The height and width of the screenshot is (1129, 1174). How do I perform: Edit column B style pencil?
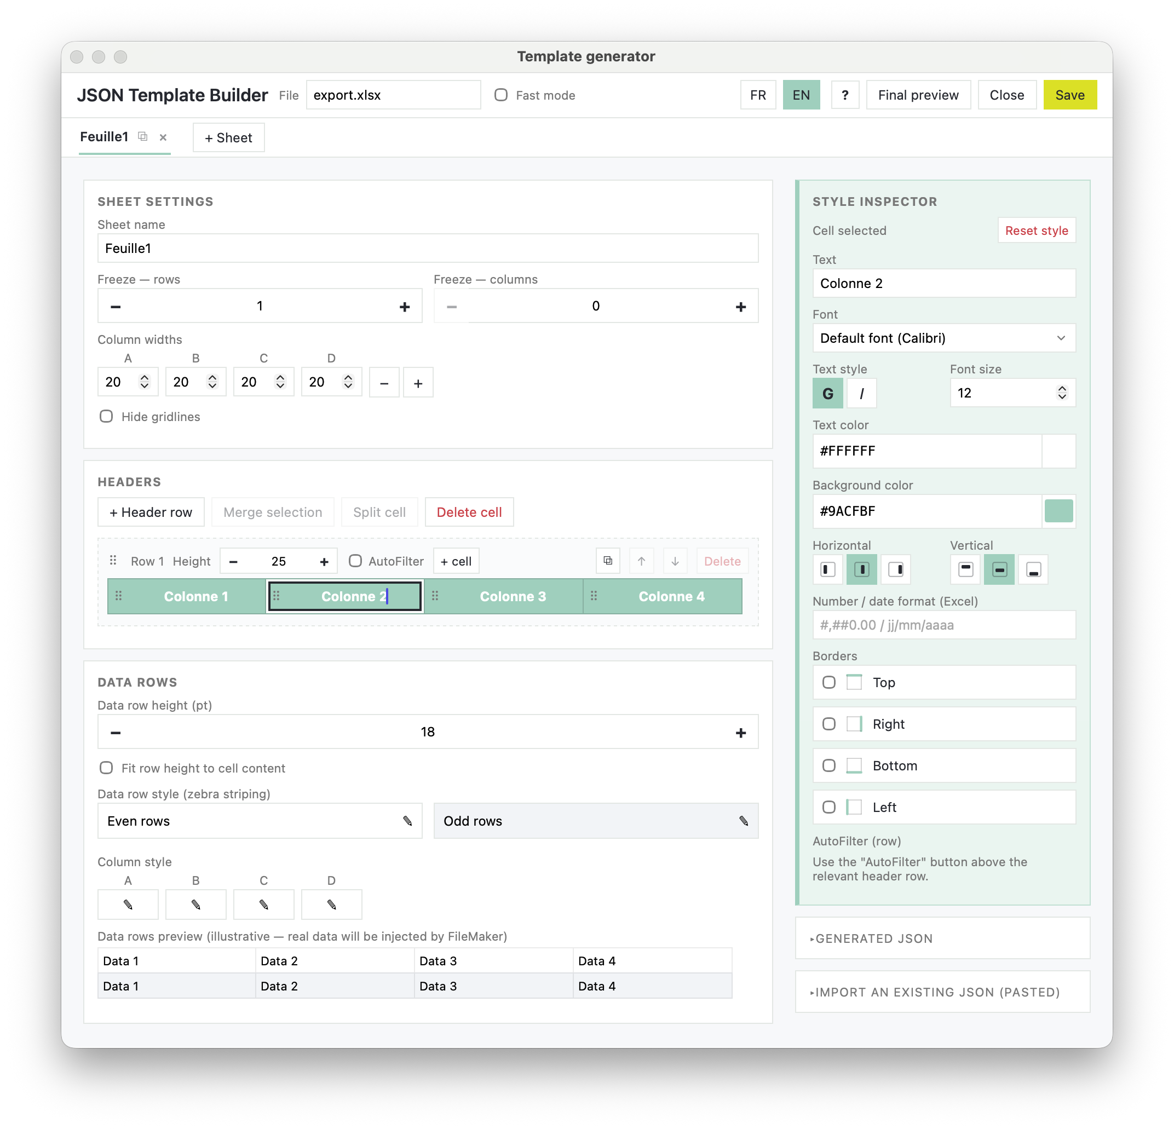(196, 905)
